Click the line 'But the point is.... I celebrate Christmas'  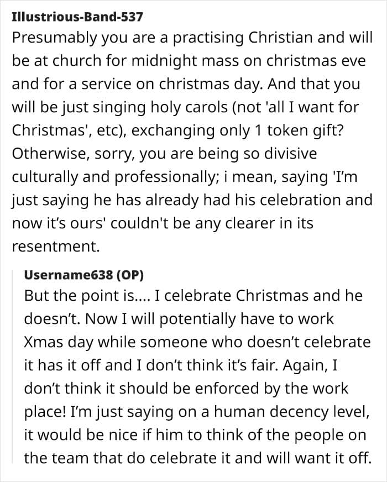click(x=193, y=296)
